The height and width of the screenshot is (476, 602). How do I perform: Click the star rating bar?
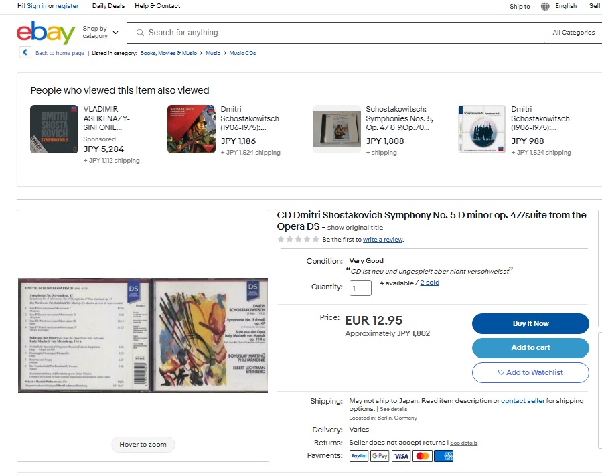(298, 239)
